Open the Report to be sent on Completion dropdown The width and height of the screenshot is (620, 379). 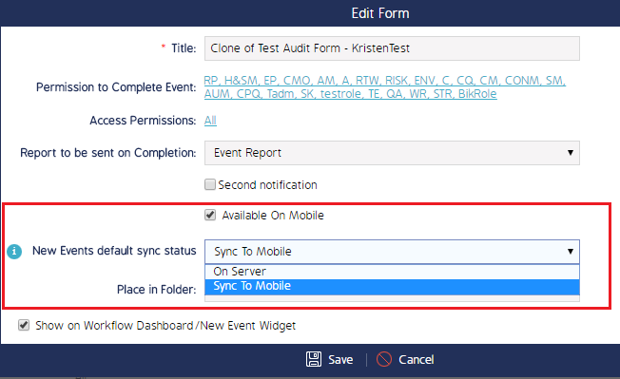pyautogui.click(x=392, y=153)
